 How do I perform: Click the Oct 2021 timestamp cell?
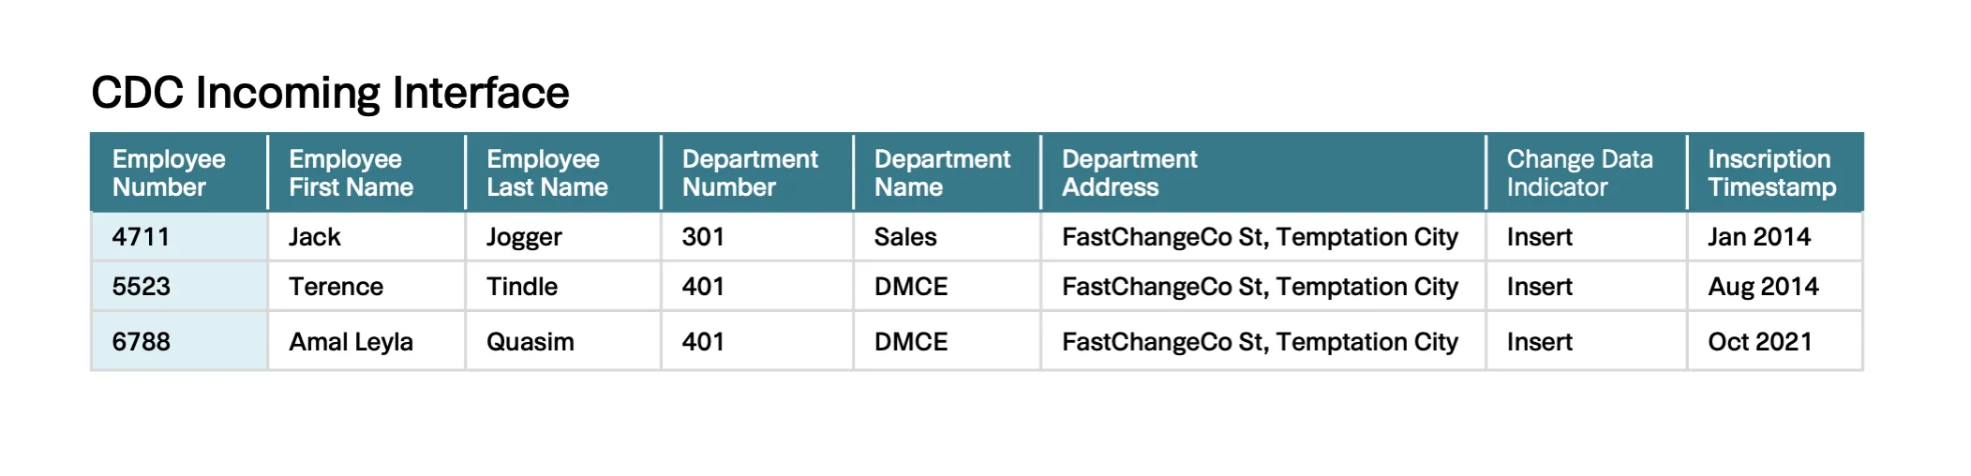pos(1759,342)
